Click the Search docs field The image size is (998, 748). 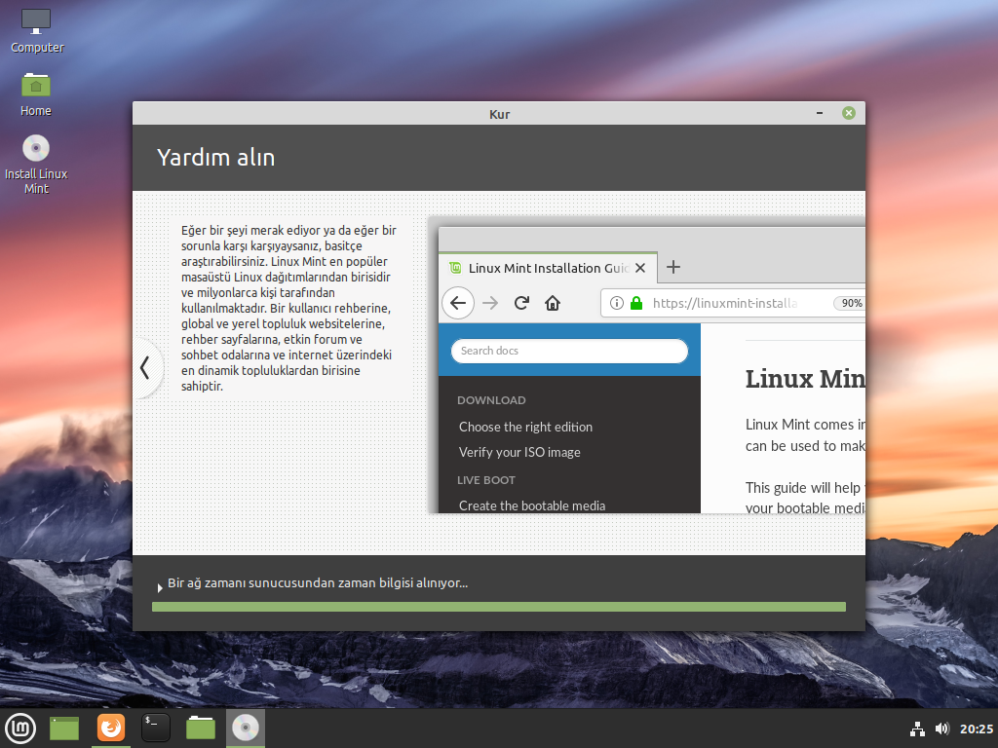[x=569, y=351]
